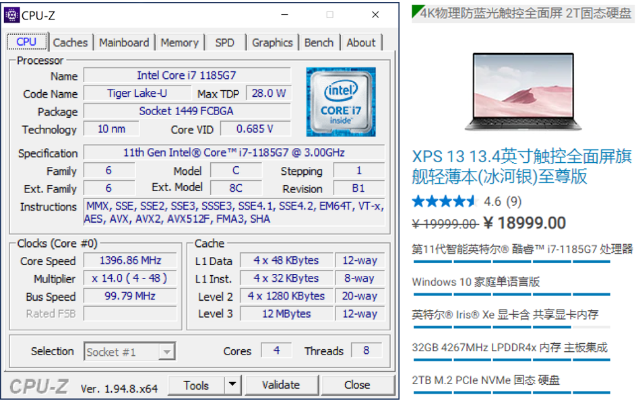Click the L1 Data value 4 x 48 KBytes
The height and width of the screenshot is (401, 636).
tap(286, 260)
